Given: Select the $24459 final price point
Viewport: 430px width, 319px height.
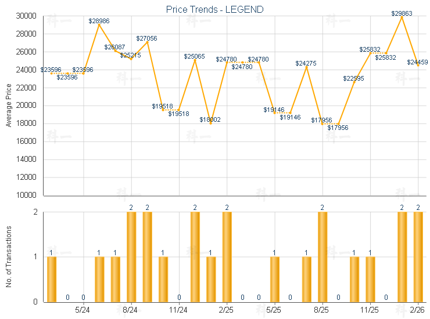Looking at the screenshot, I should click(x=418, y=65).
